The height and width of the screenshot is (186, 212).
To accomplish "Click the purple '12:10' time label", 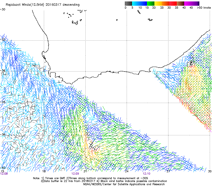I will pyautogui.click(x=146, y=174).
